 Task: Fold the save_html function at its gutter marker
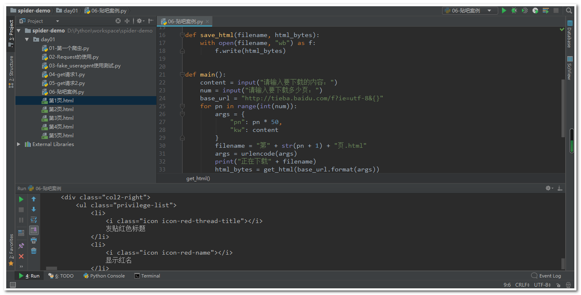point(182,35)
